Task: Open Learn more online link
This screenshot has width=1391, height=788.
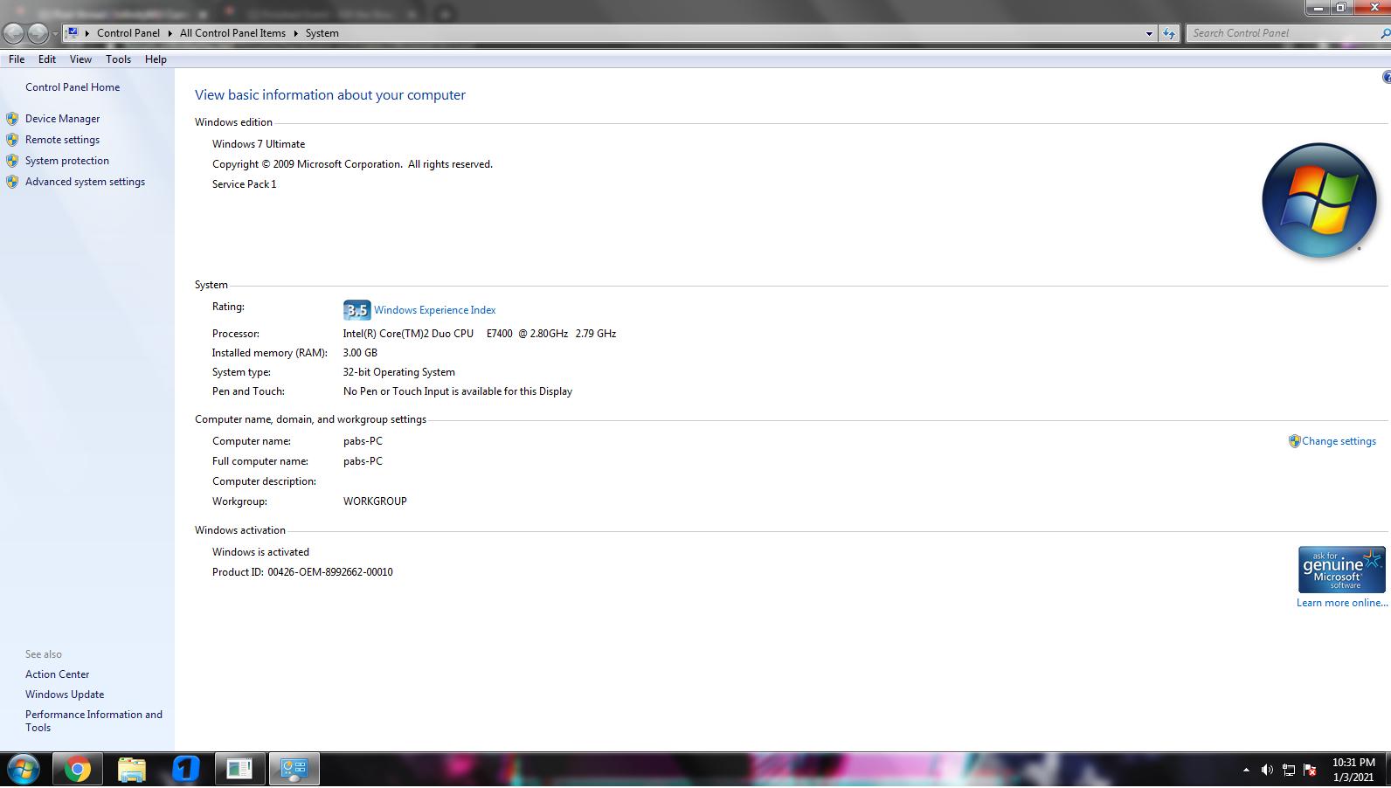Action: tap(1342, 603)
